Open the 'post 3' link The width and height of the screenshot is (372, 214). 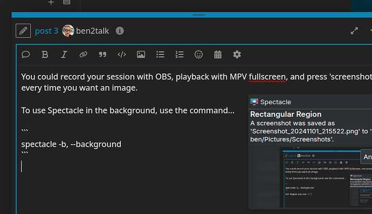(x=46, y=31)
